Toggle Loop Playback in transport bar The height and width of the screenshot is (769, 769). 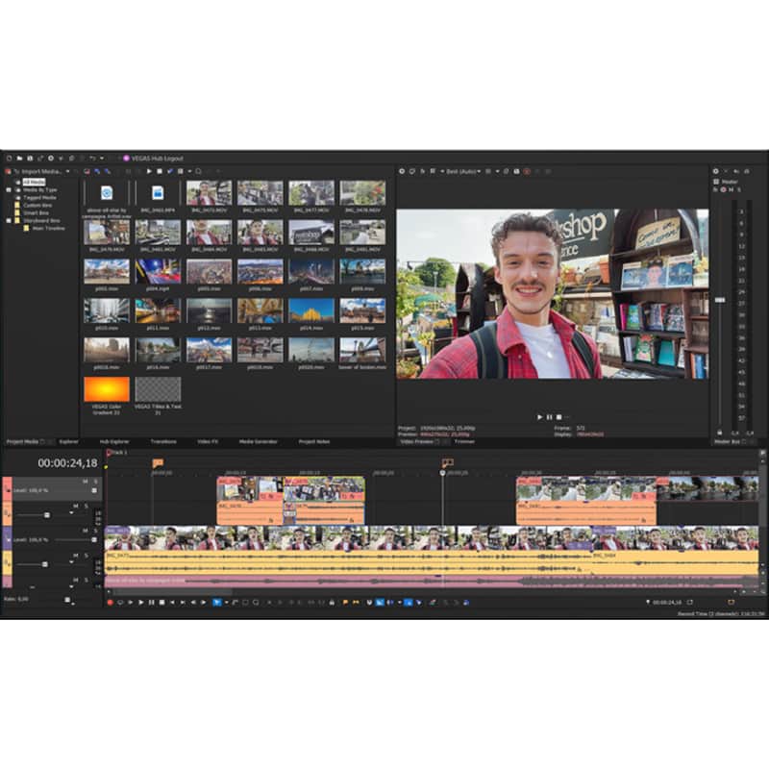(120, 603)
